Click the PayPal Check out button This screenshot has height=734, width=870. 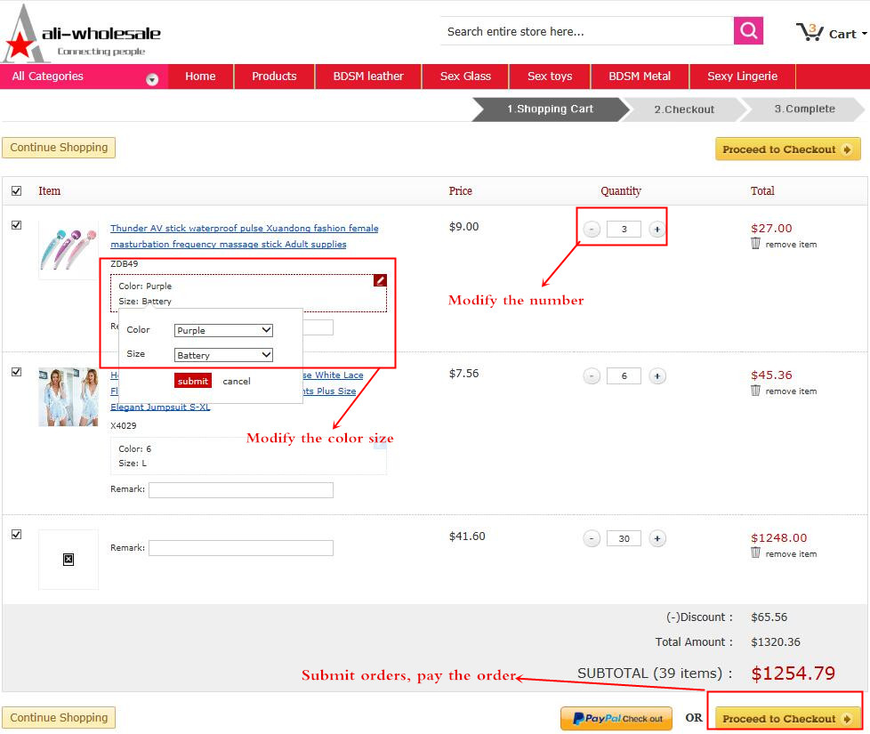pos(616,718)
